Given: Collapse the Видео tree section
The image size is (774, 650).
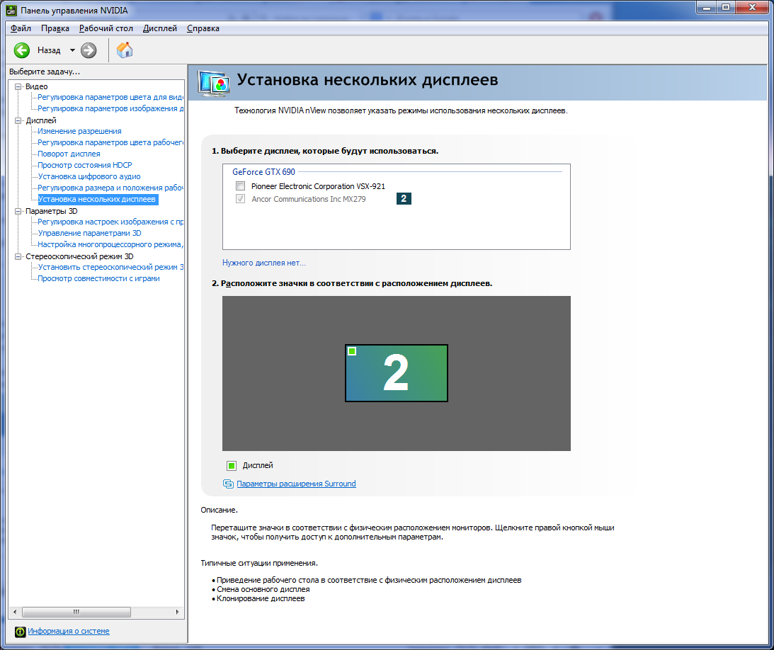Looking at the screenshot, I should click(18, 86).
